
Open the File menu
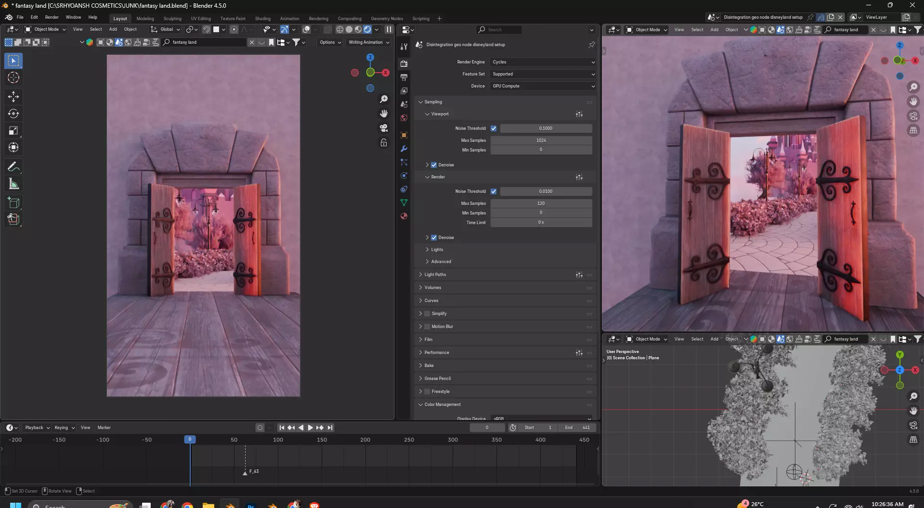(x=20, y=17)
